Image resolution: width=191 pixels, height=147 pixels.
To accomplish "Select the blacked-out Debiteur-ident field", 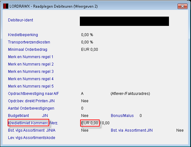I will pos(124,21).
